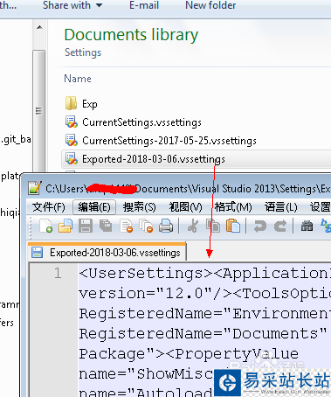Click the CurrentSettings-2017-05-25.vssettings file icon
Viewport: 331px width, 397px height.
pyautogui.click(x=72, y=141)
